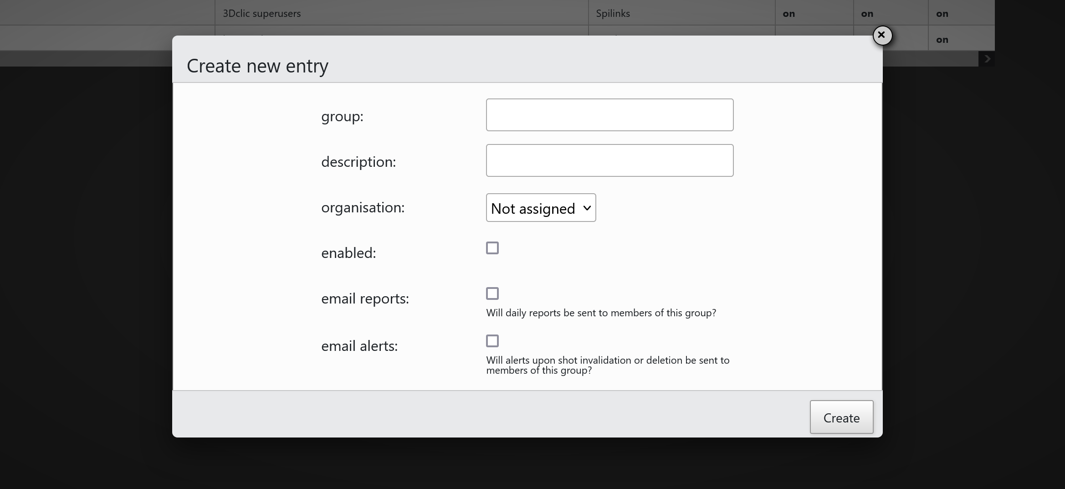Click the 'group:' field label
The height and width of the screenshot is (489, 1065).
pos(342,116)
